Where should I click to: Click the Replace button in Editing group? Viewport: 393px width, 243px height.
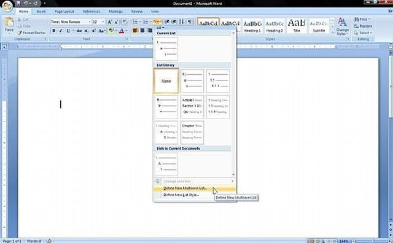362,26
